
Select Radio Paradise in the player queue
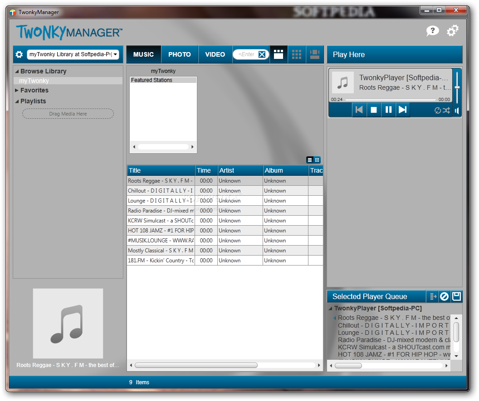tap(394, 340)
